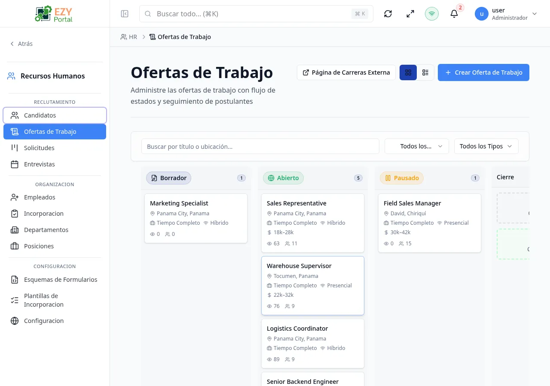Click the Pausado column badge
The height and width of the screenshot is (386, 550).
point(402,178)
